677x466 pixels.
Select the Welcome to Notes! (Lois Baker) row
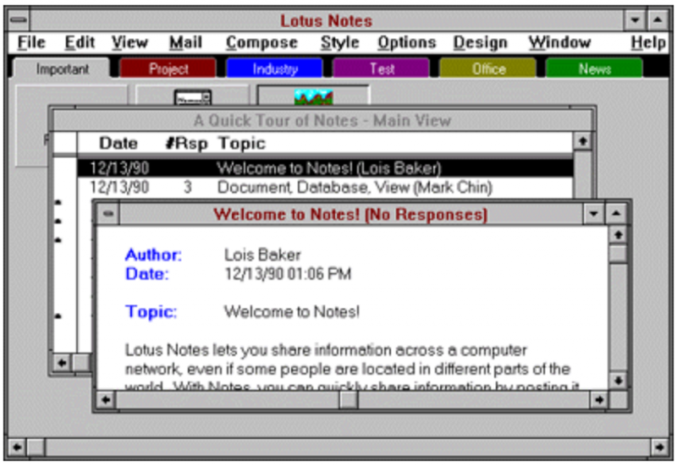pos(325,167)
